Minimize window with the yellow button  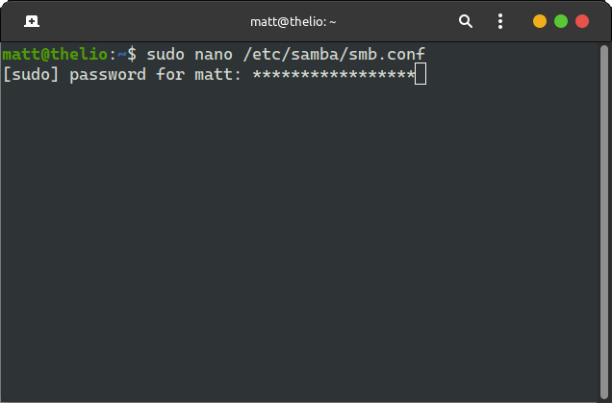[540, 20]
